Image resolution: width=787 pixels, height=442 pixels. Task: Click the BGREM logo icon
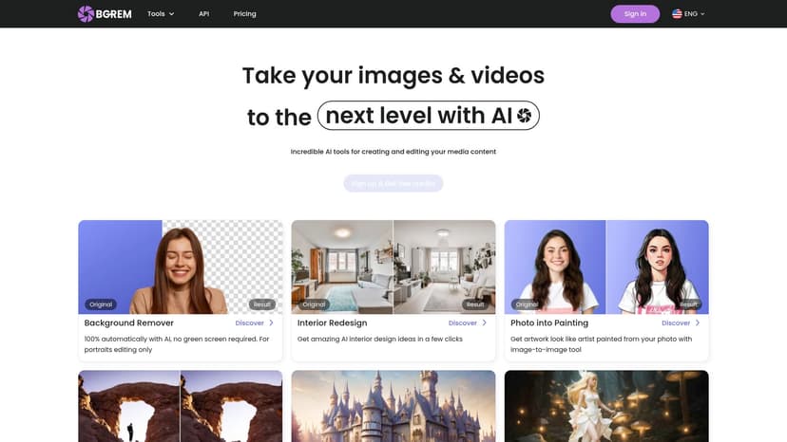point(86,14)
